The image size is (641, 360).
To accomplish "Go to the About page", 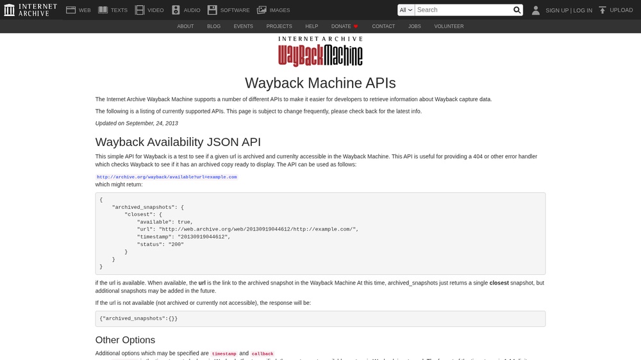I will (185, 26).
